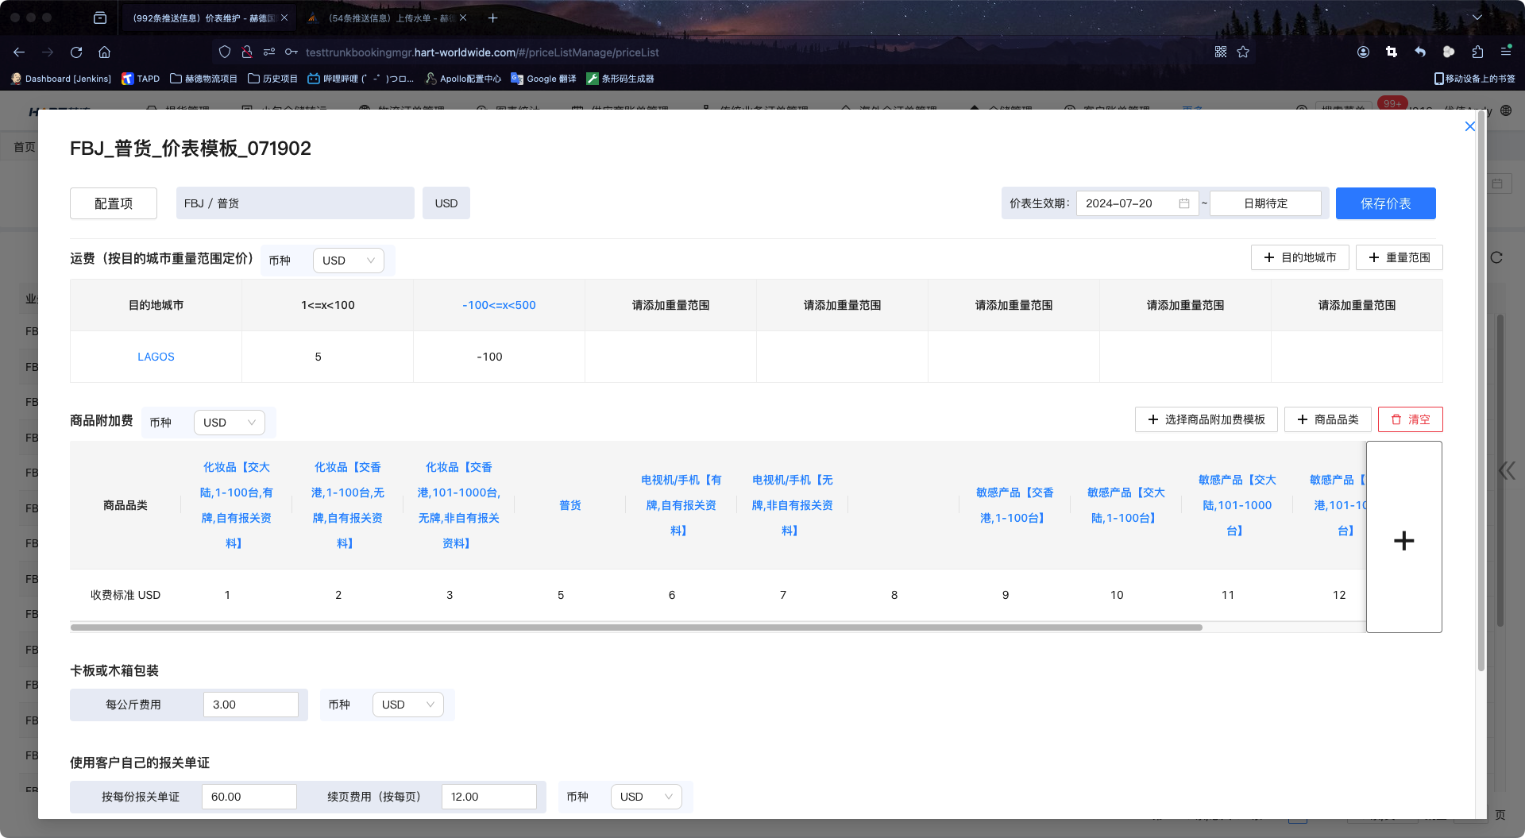Open the browser extensions puzzle icon
This screenshot has width=1525, height=838.
click(1477, 52)
